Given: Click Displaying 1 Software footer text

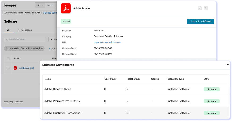Looking at the screenshot, I should (x=13, y=102).
